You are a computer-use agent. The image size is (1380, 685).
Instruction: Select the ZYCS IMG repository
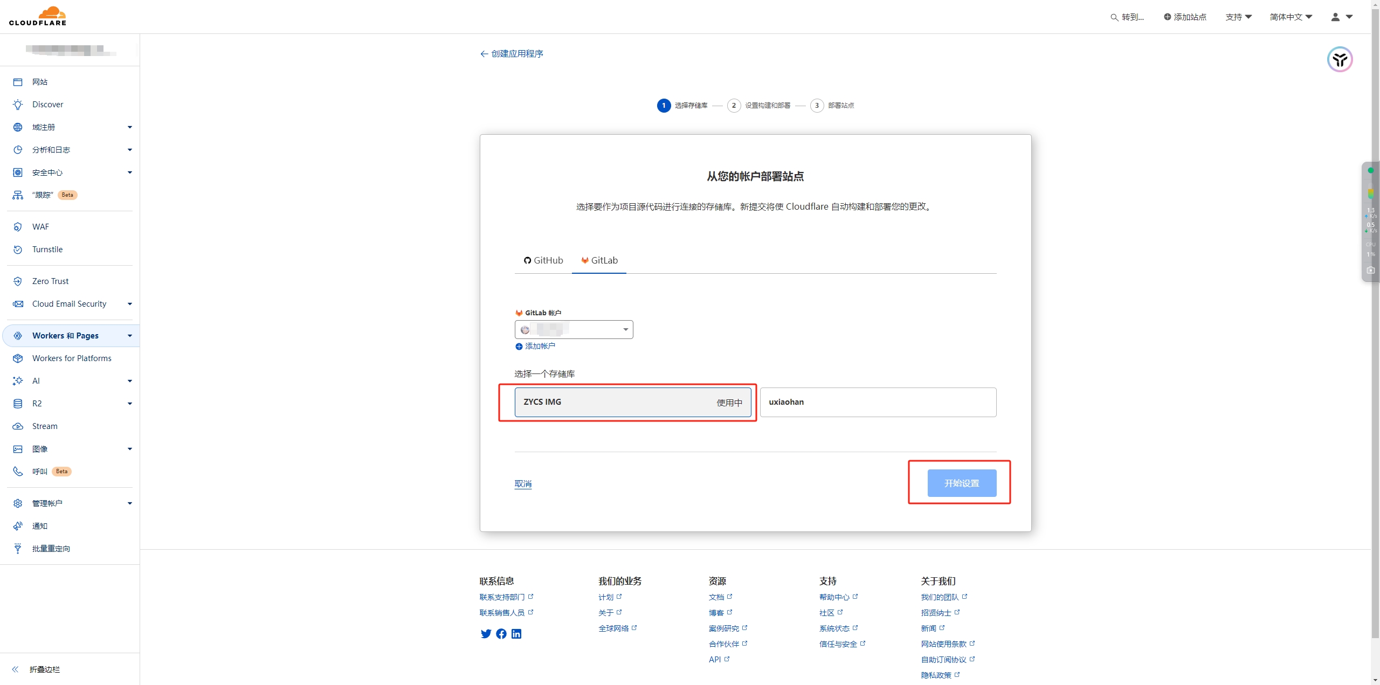click(632, 402)
